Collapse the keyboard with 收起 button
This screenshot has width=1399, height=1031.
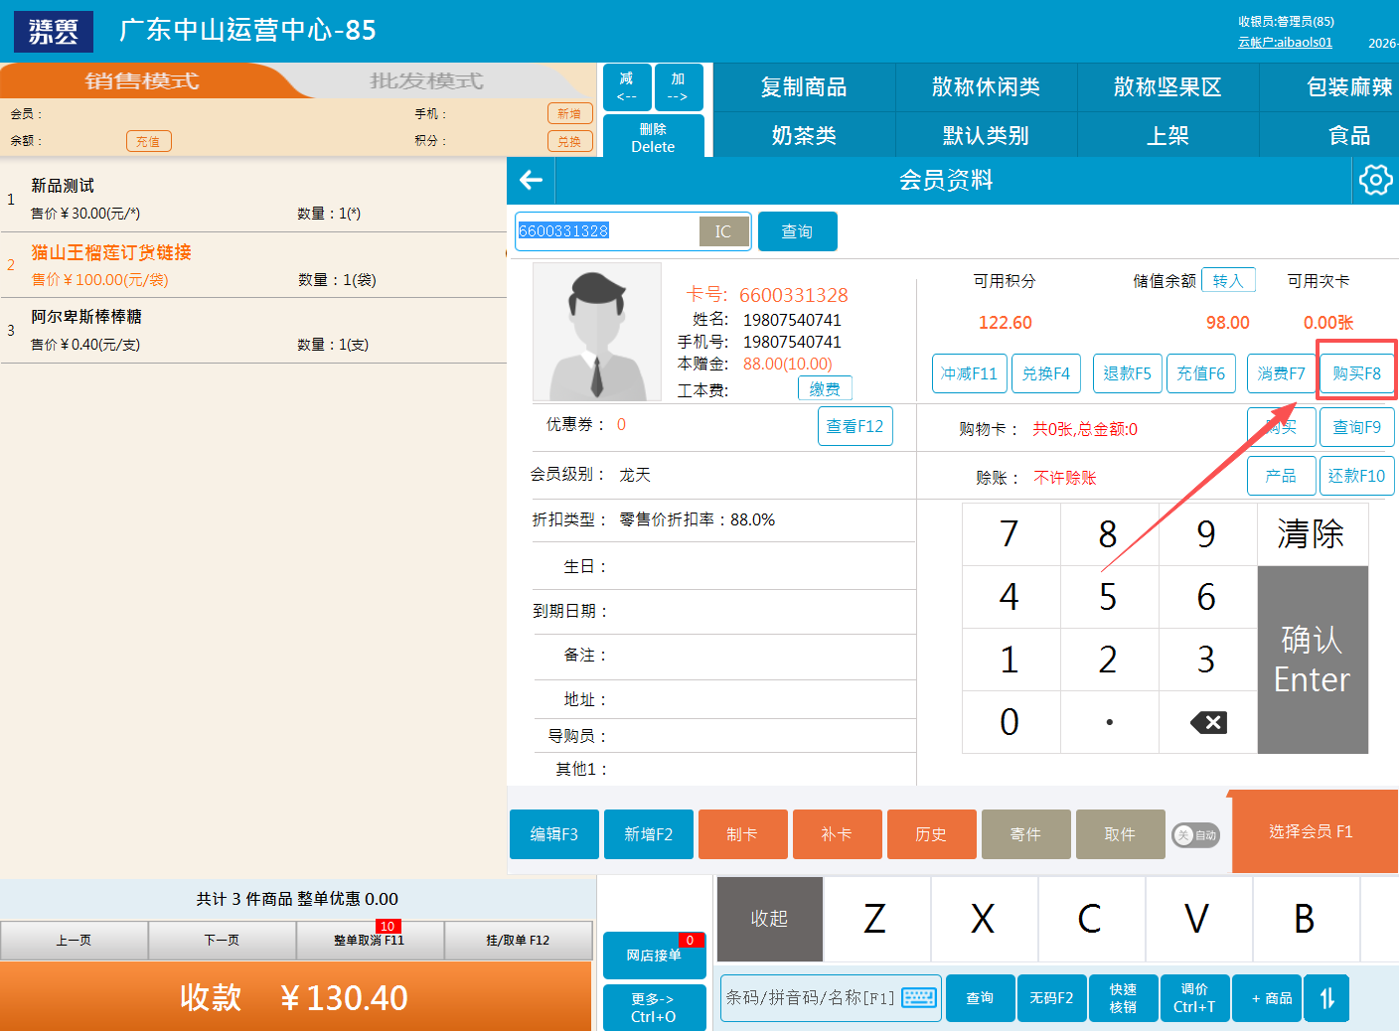click(769, 919)
